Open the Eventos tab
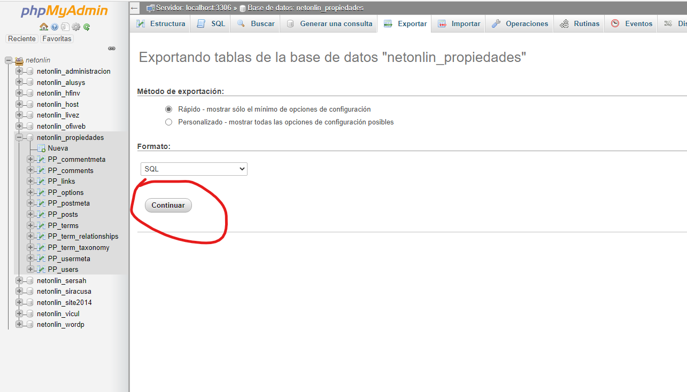The width and height of the screenshot is (687, 392). 631,23
